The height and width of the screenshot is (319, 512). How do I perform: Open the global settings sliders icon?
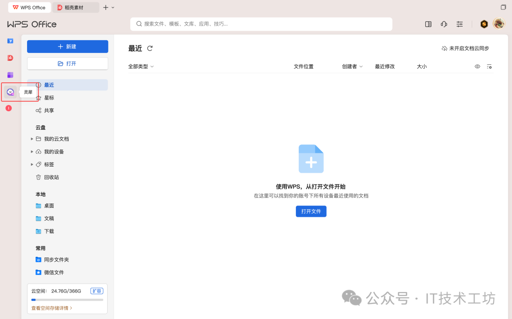tap(459, 24)
